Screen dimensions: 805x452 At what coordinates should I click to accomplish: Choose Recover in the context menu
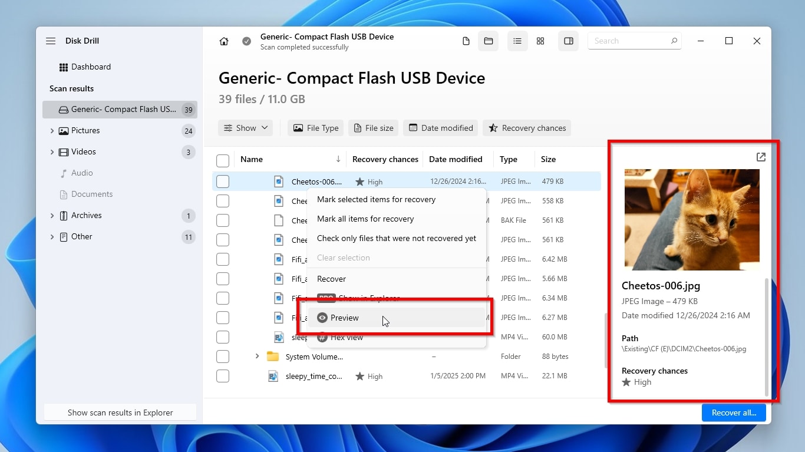pyautogui.click(x=397, y=279)
